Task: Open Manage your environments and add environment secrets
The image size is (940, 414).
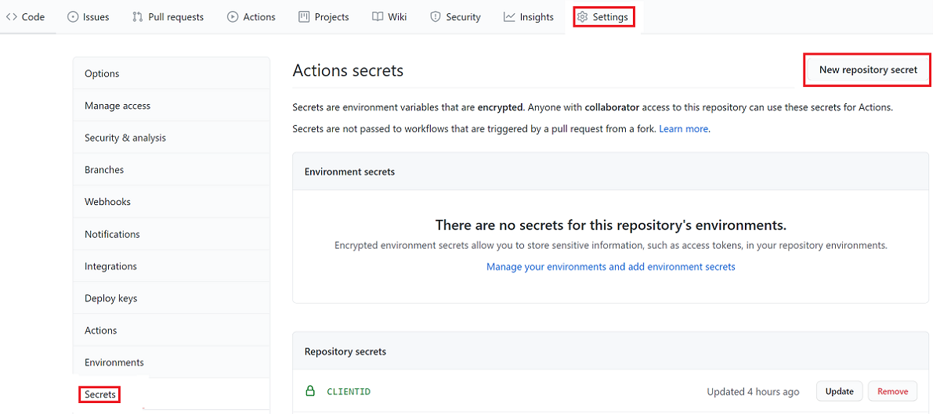Action: pos(611,267)
